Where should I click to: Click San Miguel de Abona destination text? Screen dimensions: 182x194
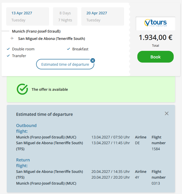51,39
